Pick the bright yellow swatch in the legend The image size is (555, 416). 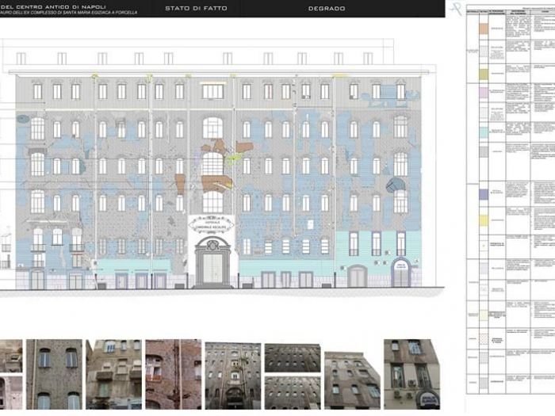coord(482,219)
